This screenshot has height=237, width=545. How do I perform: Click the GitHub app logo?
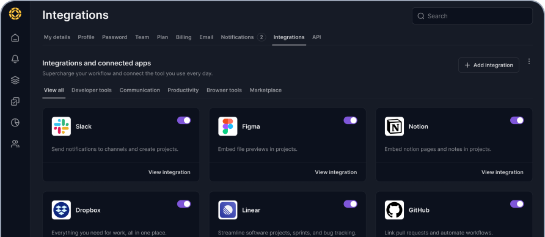tap(394, 210)
